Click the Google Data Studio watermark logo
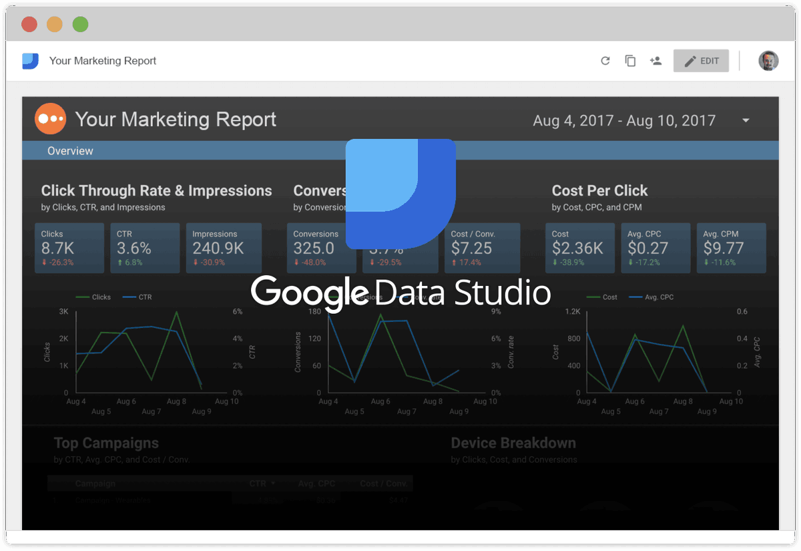Image resolution: width=801 pixels, height=551 pixels. click(x=399, y=194)
